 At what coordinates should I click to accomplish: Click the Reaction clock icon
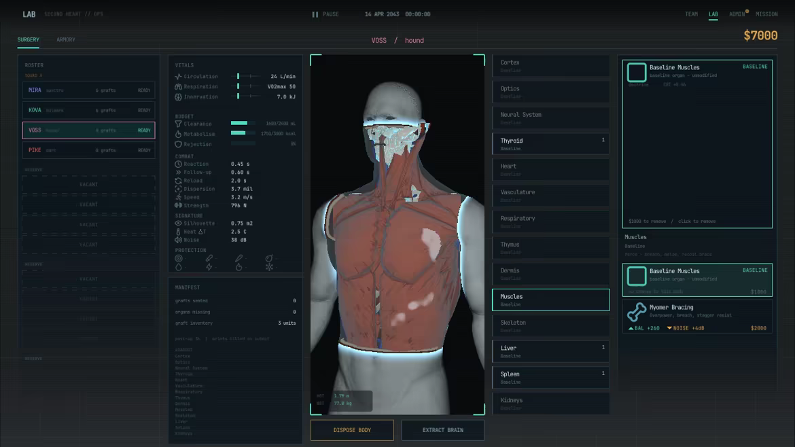tap(178, 164)
